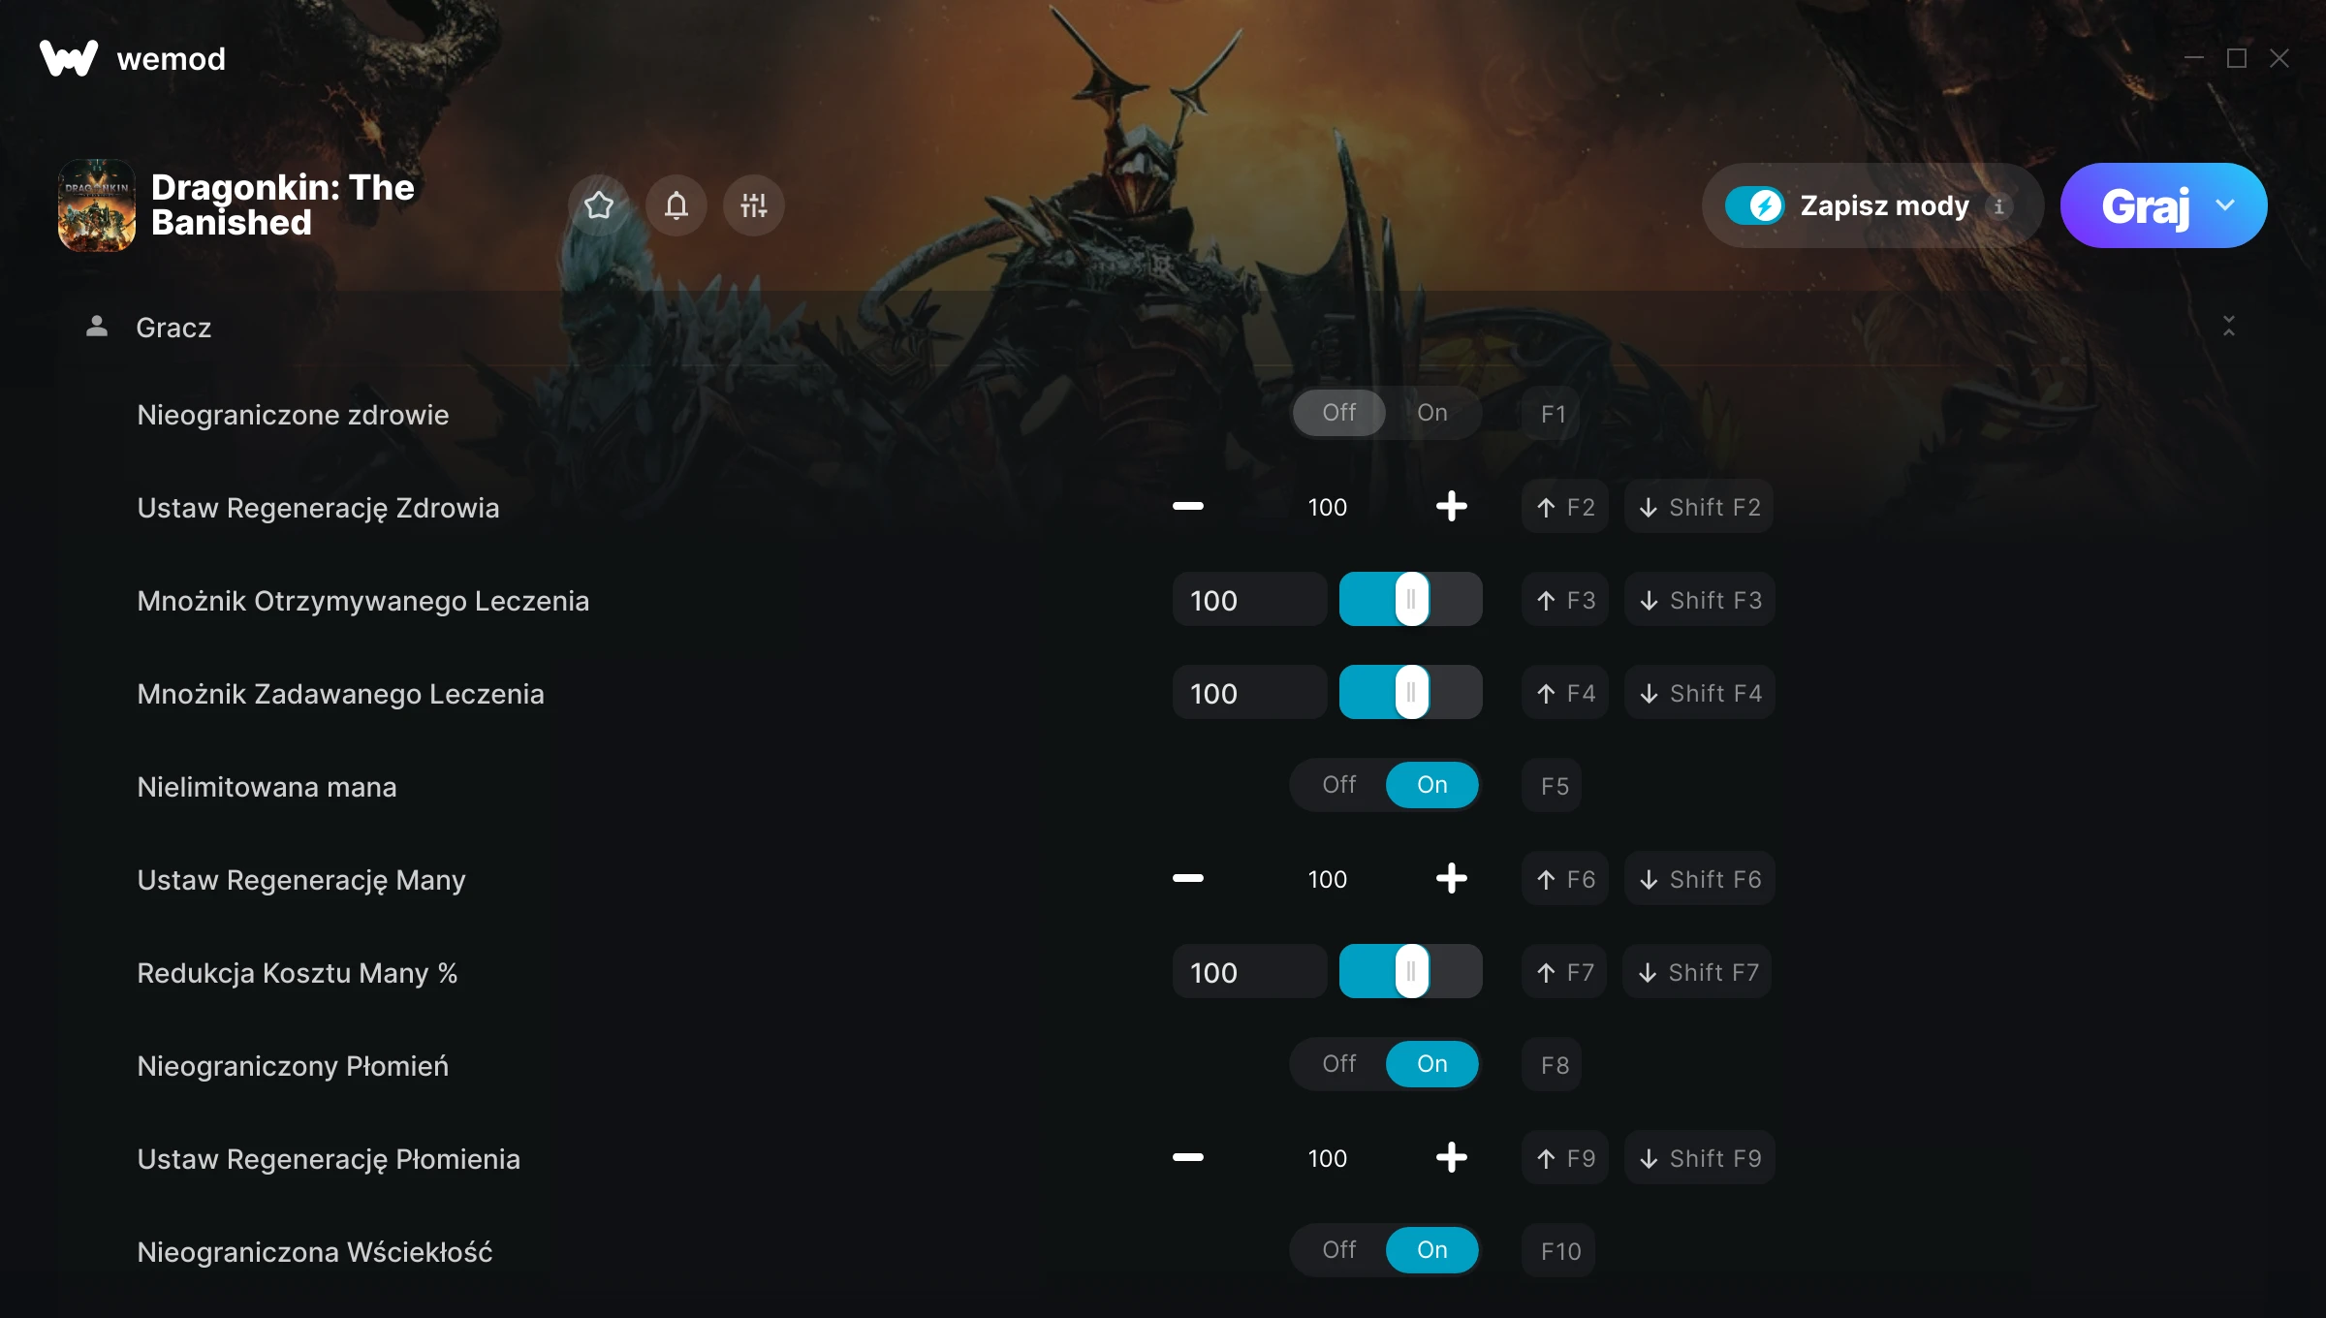Open notifications bell icon
The height and width of the screenshot is (1318, 2326).
pyautogui.click(x=676, y=205)
